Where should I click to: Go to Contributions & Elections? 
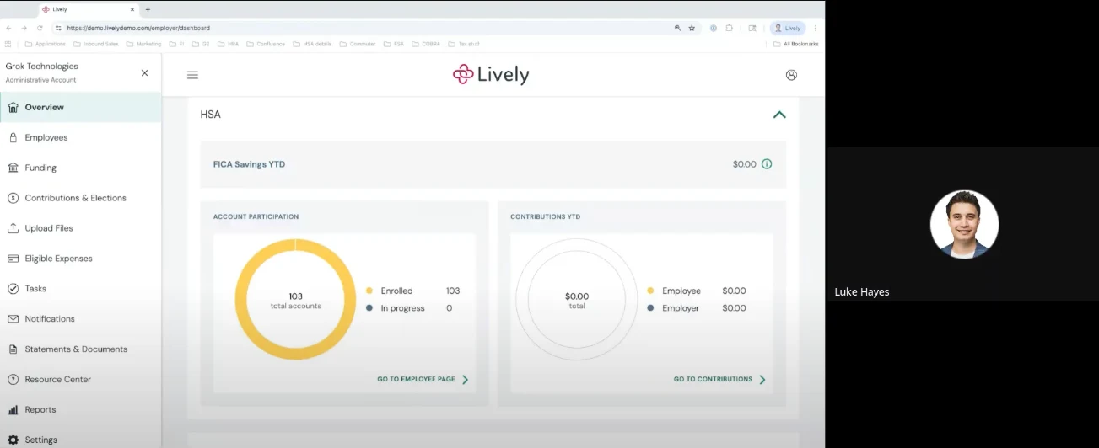75,198
